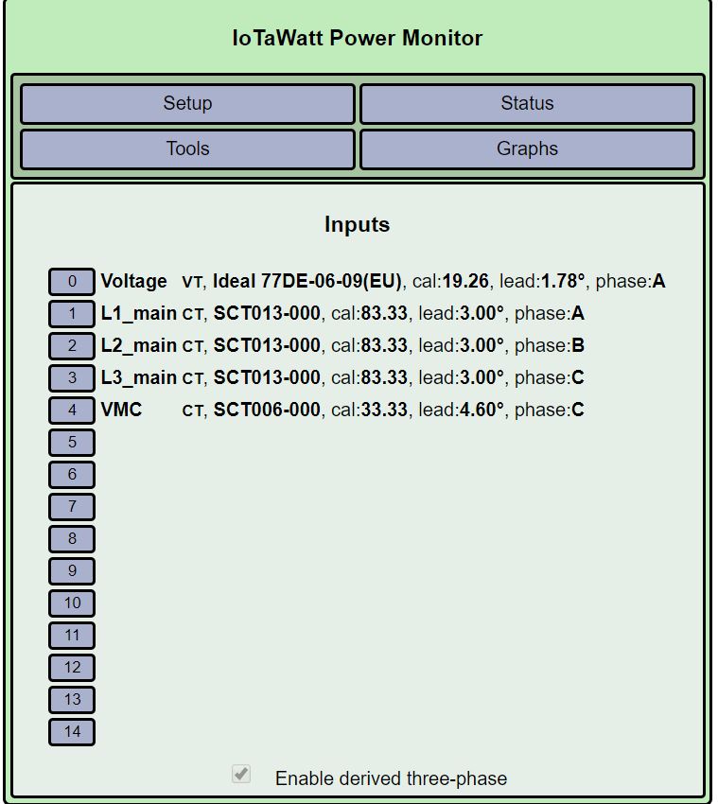Open the Setup menu
718x804 pixels.
pyautogui.click(x=187, y=104)
